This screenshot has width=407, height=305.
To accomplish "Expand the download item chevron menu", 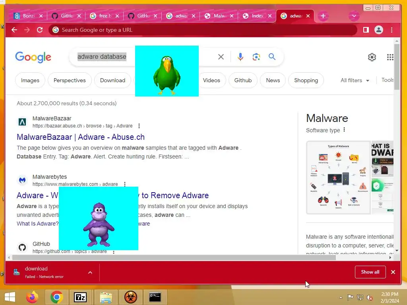I will tap(90, 272).
